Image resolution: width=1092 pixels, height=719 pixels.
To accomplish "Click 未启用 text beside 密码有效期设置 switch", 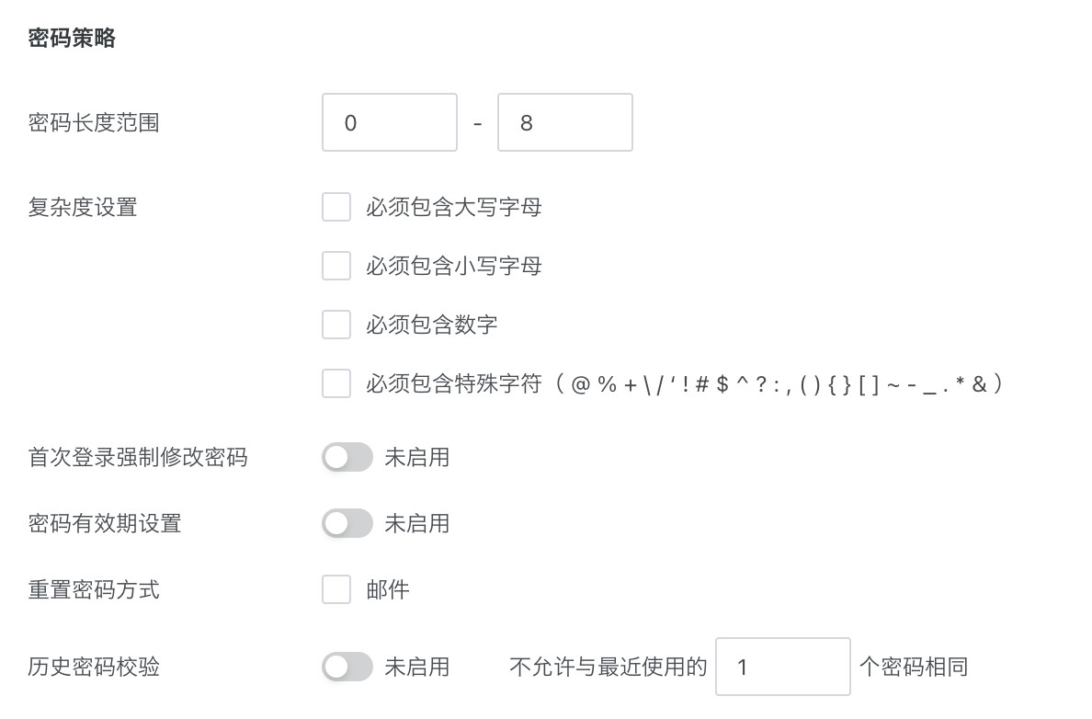I will 416,523.
